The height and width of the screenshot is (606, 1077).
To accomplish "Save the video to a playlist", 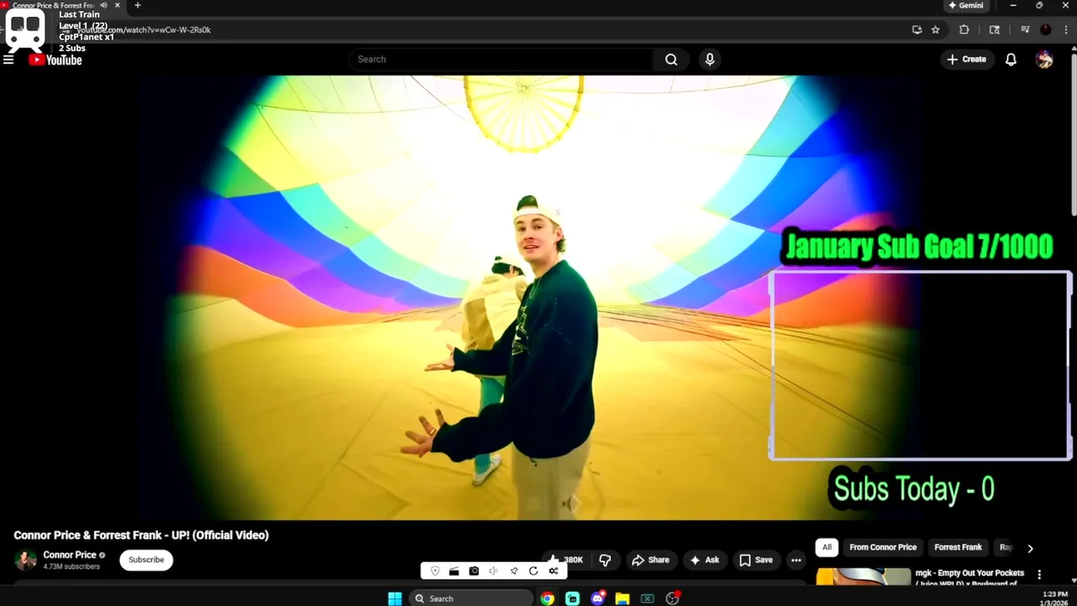I will point(756,560).
